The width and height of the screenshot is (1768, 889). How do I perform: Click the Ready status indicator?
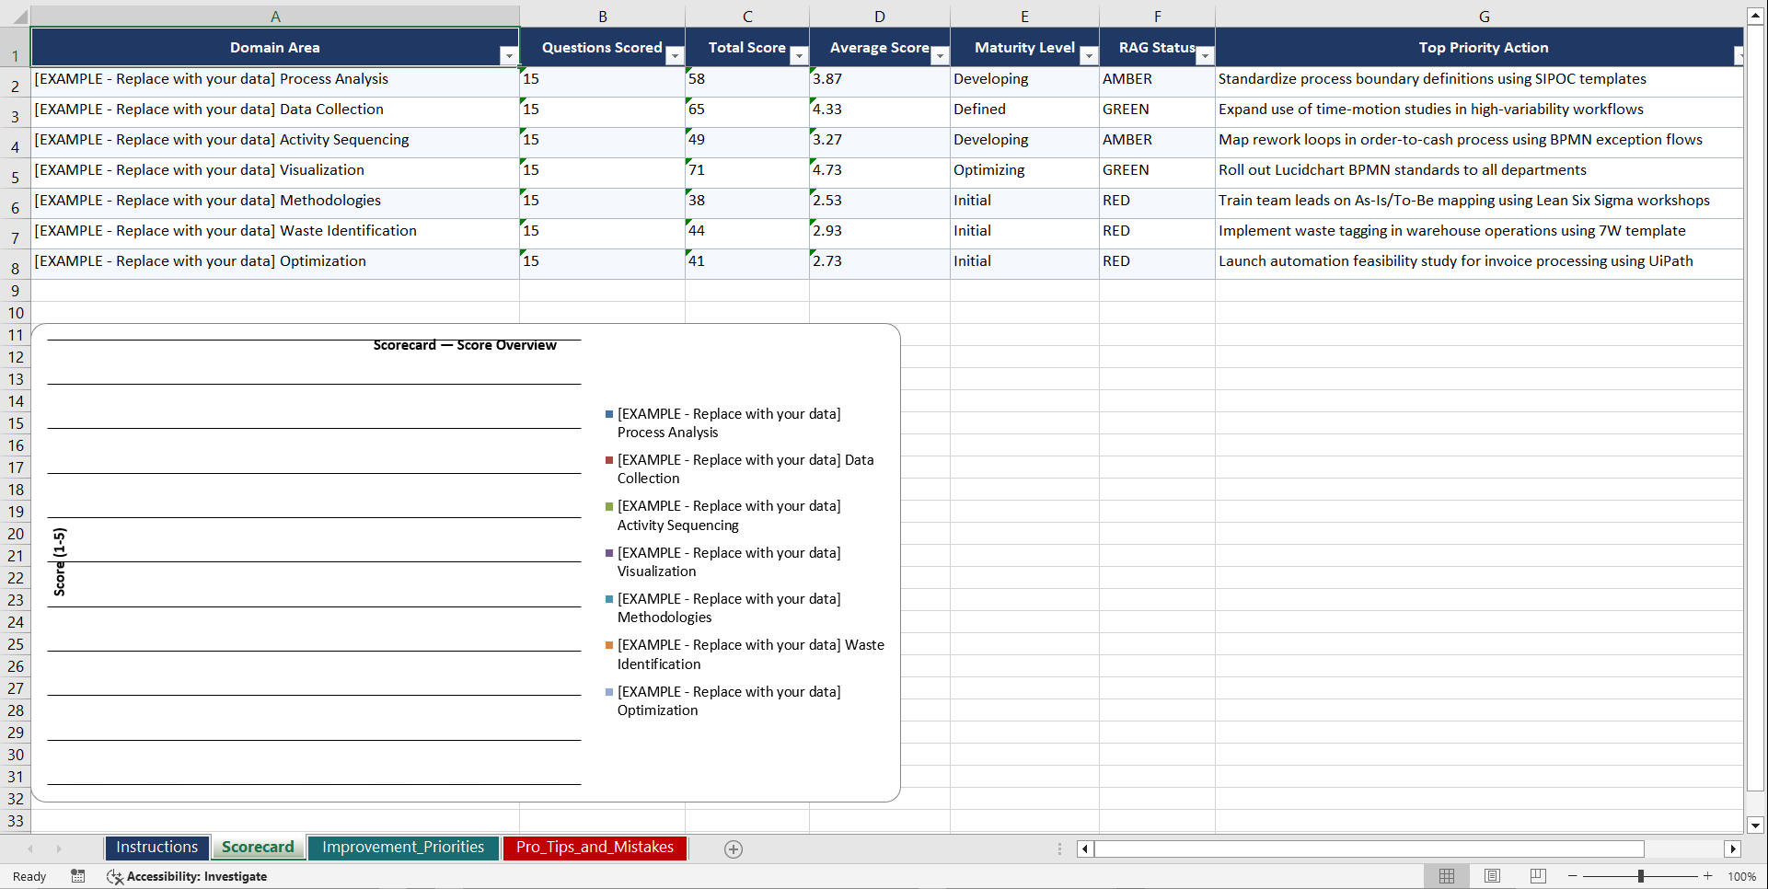click(29, 876)
